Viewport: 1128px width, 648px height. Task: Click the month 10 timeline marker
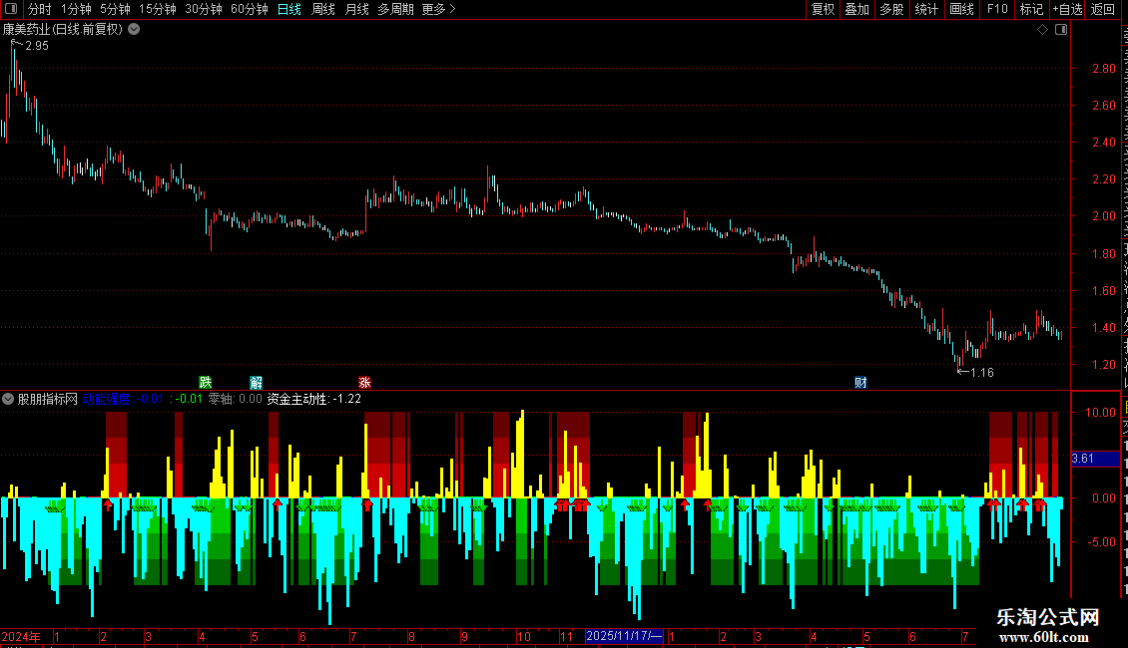pyautogui.click(x=524, y=636)
